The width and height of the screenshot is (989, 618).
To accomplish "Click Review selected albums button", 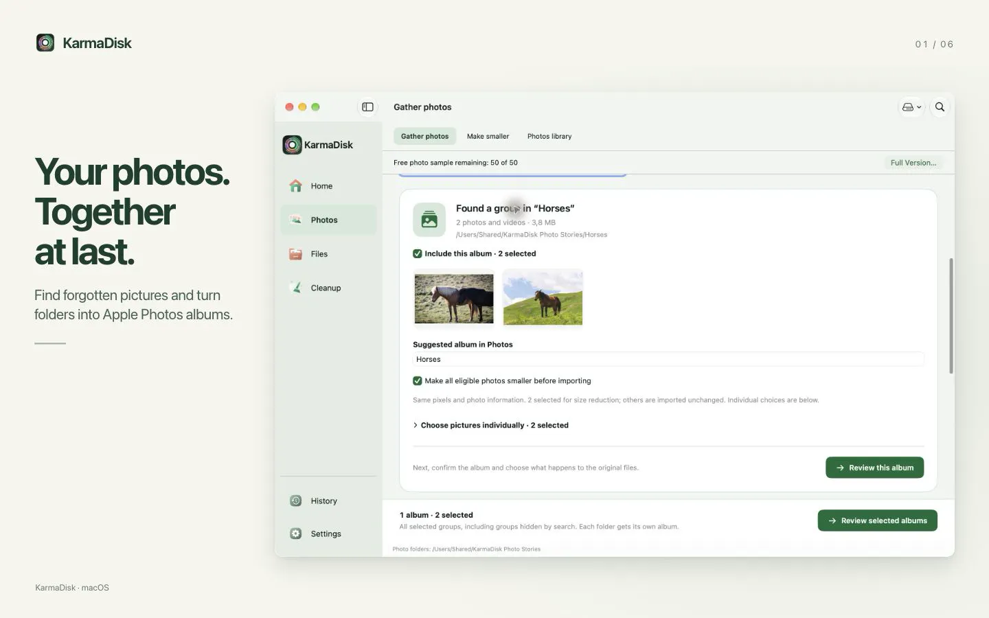I will [x=877, y=520].
